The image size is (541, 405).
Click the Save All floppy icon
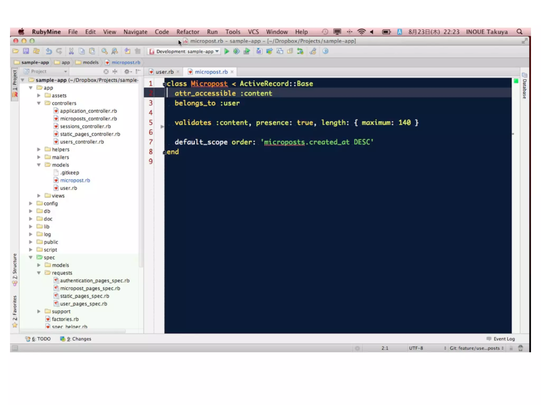(x=26, y=51)
